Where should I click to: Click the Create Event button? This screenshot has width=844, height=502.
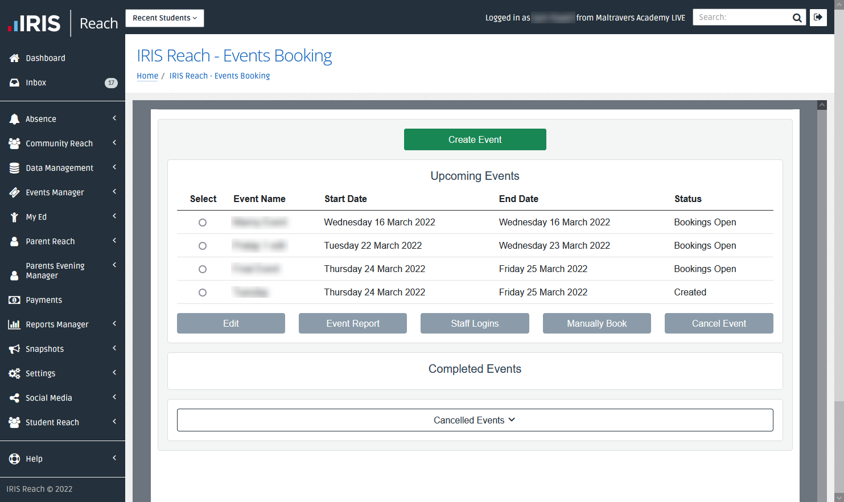tap(475, 139)
